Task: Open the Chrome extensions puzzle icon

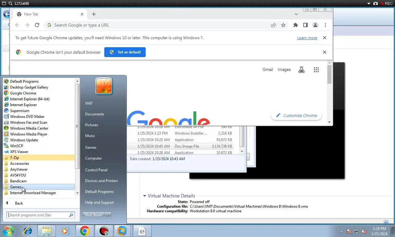Action: pyautogui.click(x=296, y=25)
